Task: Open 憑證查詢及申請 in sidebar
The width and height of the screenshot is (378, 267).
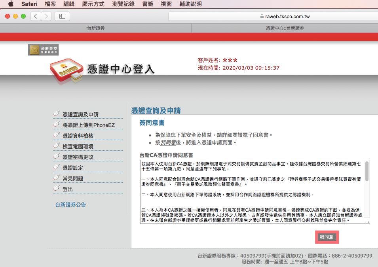Action: [80, 114]
